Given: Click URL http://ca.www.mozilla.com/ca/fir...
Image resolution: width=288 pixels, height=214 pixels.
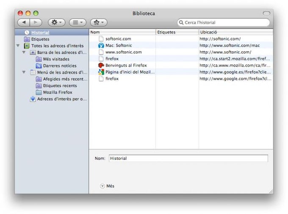Looking at the screenshot, I should (x=235, y=65).
